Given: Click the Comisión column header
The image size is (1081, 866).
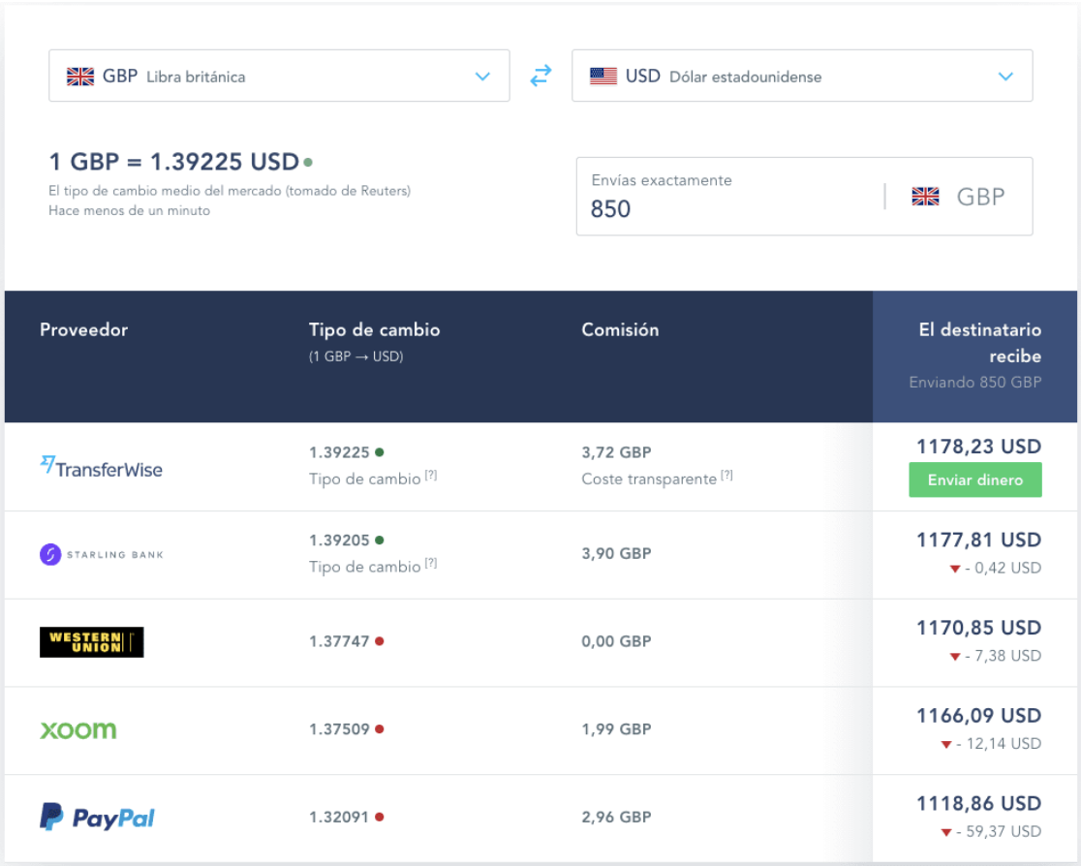Looking at the screenshot, I should pos(620,329).
